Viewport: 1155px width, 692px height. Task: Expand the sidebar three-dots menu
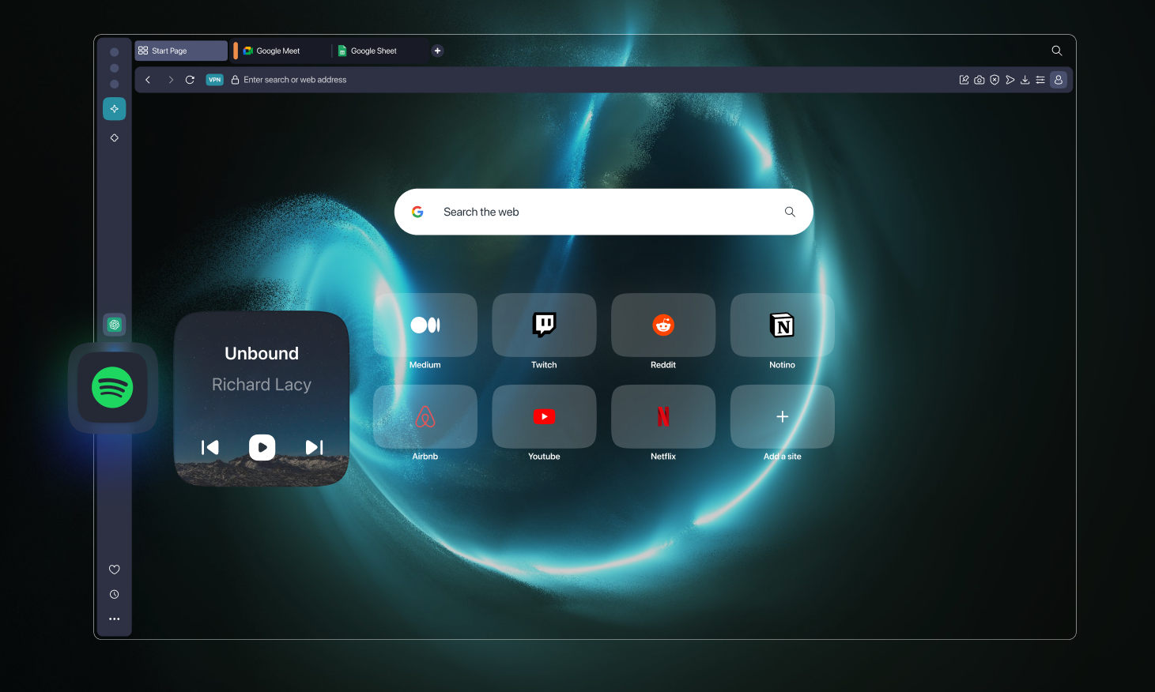click(115, 619)
